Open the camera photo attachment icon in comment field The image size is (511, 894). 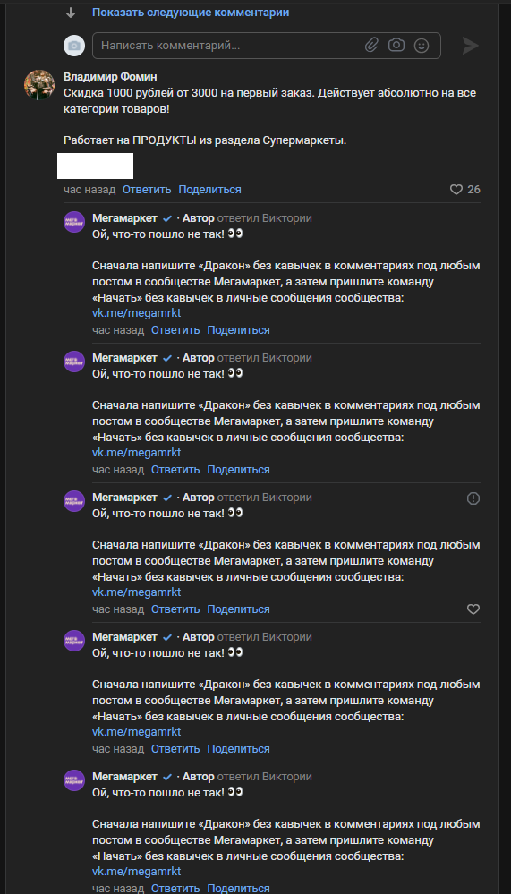[396, 45]
